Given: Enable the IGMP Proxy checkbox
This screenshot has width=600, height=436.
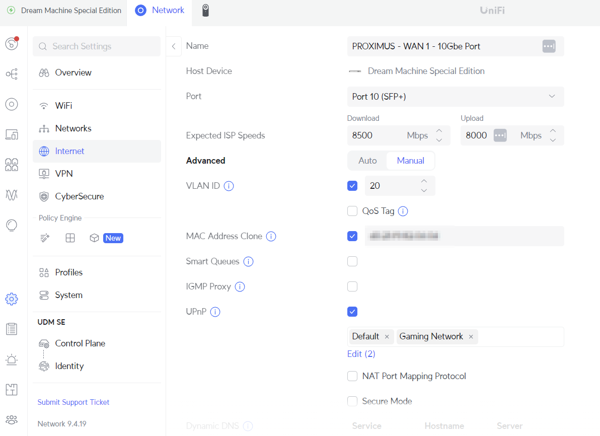Looking at the screenshot, I should pos(352,286).
